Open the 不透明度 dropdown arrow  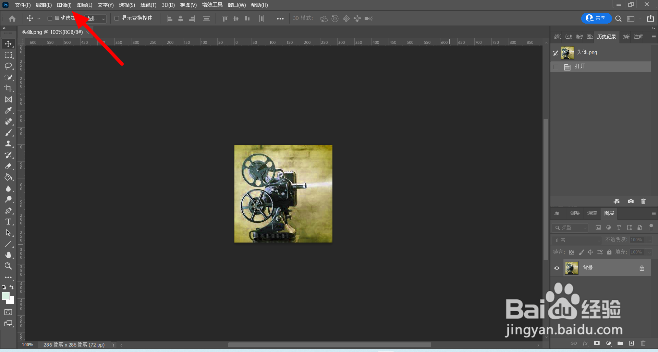649,240
